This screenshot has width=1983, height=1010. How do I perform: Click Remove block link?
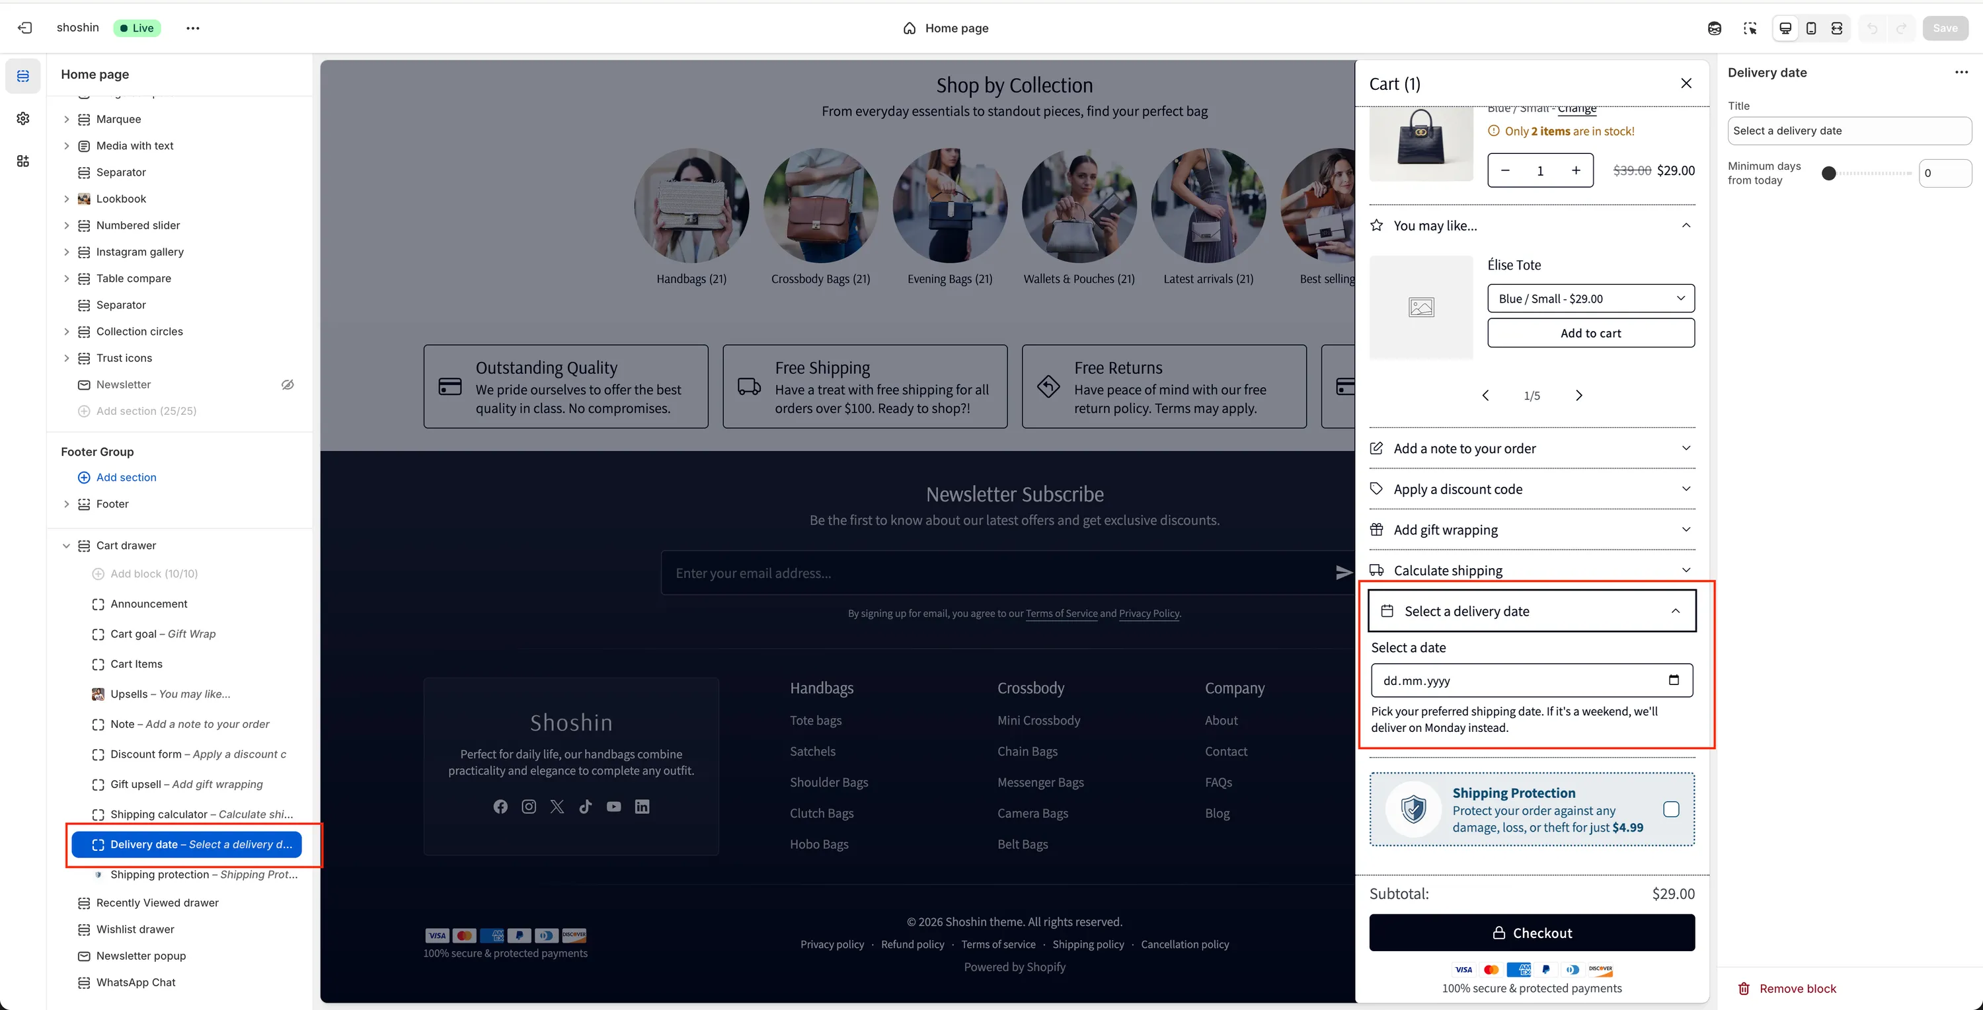tap(1796, 988)
